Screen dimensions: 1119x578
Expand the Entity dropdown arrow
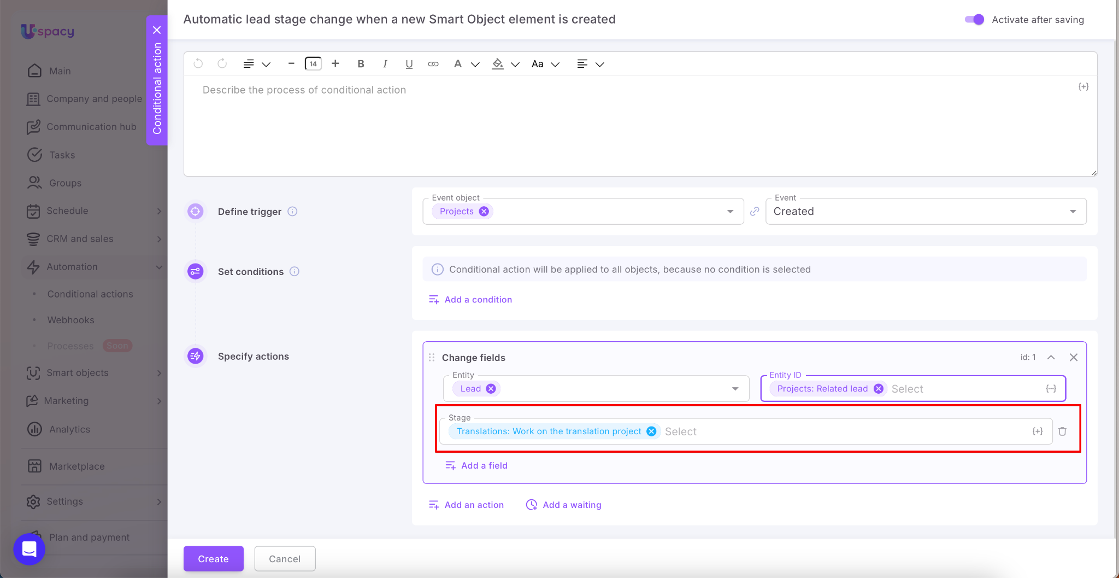[x=735, y=389]
